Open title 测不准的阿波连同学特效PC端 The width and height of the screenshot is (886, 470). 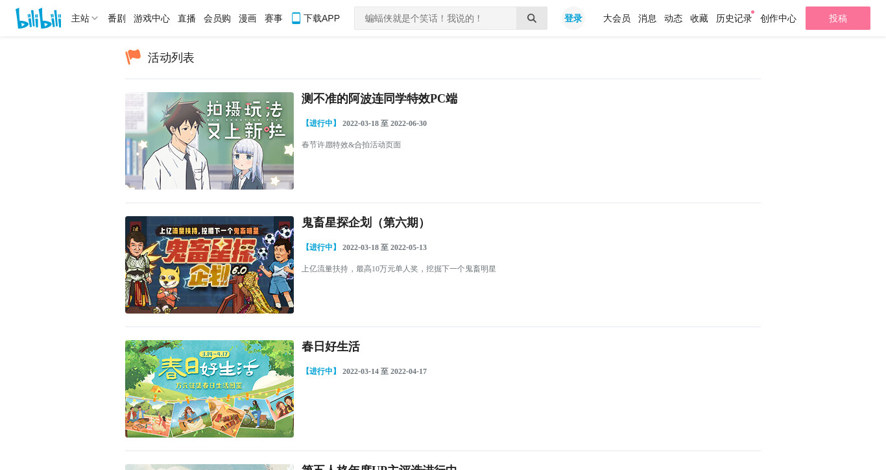[379, 99]
